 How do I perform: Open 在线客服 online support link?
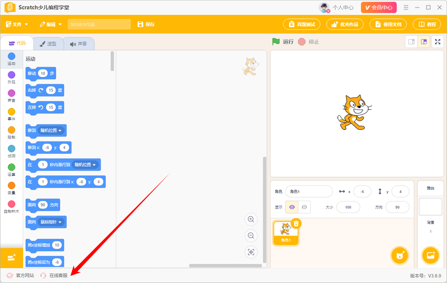[54, 276]
